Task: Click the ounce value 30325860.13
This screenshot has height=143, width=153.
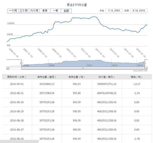Action: pyautogui.click(x=47, y=84)
